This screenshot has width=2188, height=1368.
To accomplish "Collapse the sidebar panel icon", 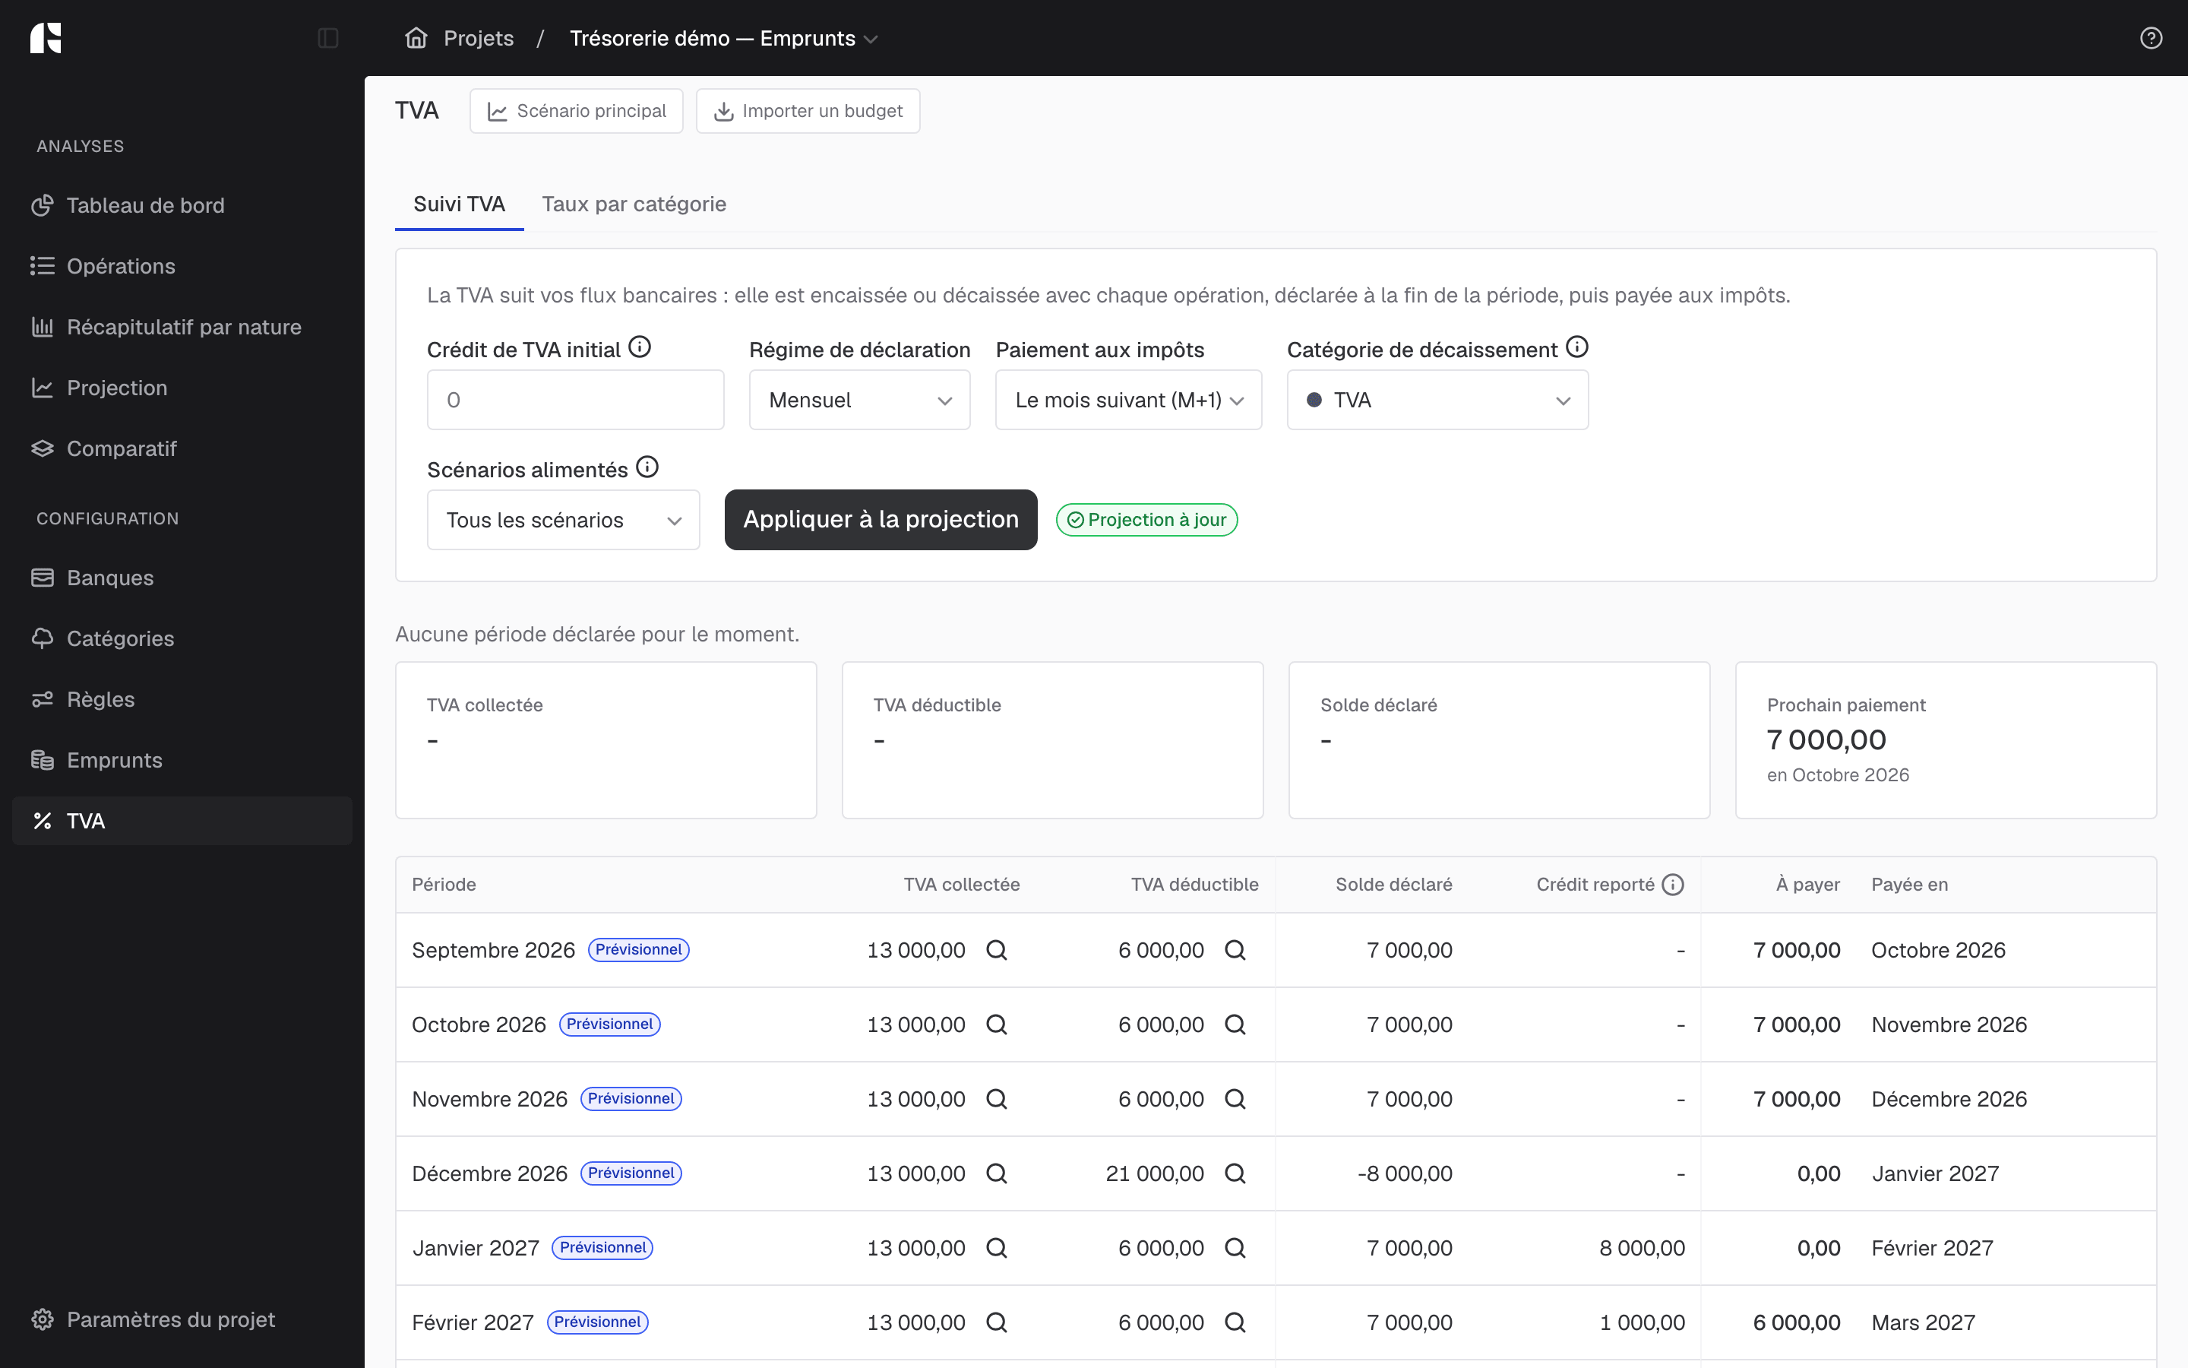I will point(328,38).
